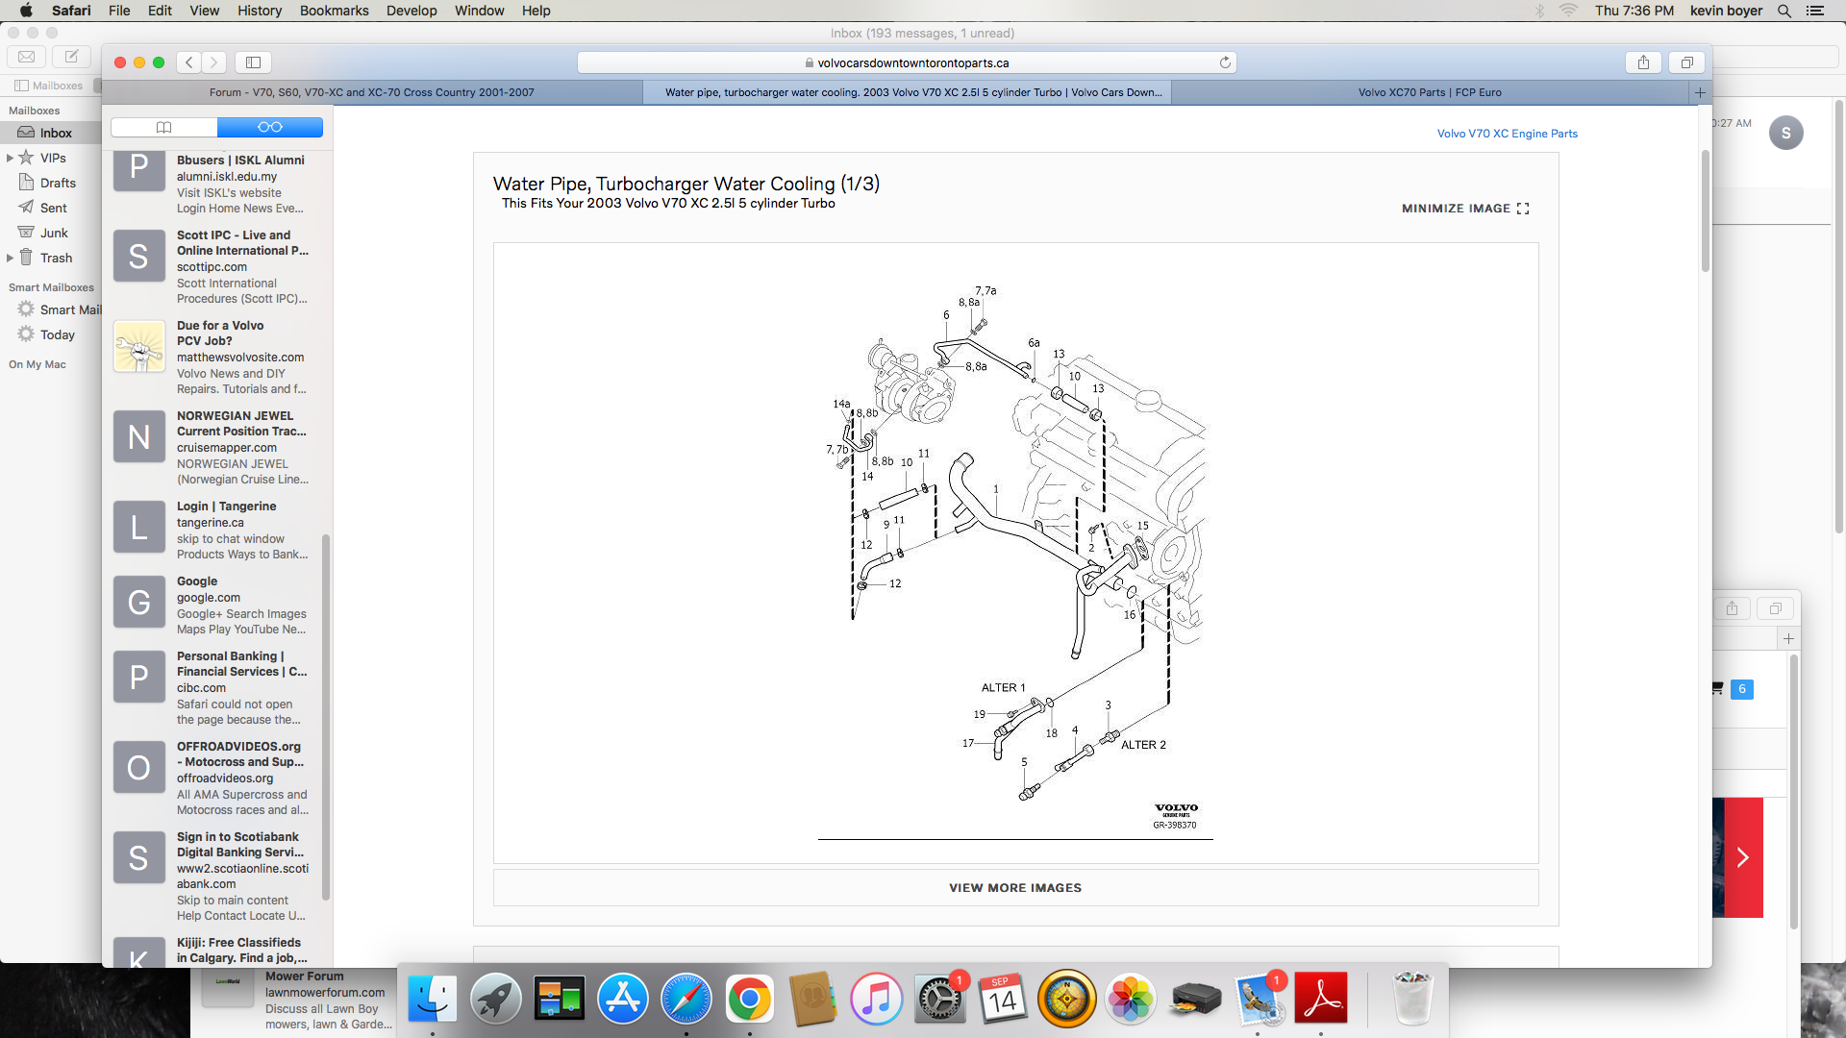Click the Share icon in the popup toolbar
1846x1038 pixels.
[1731, 607]
